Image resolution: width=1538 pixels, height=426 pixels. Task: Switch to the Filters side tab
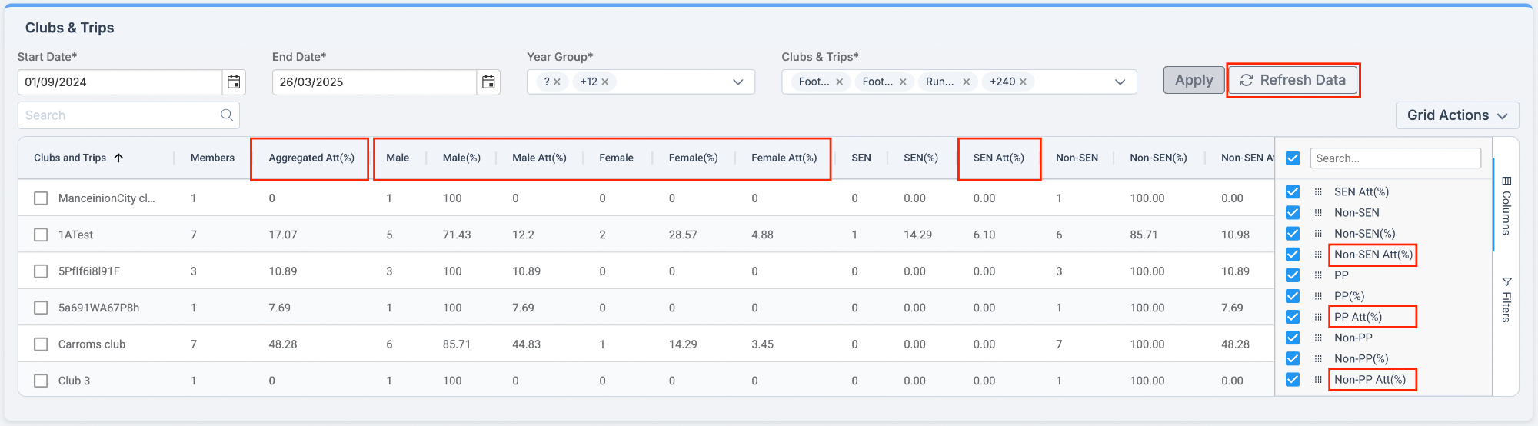(x=1506, y=299)
